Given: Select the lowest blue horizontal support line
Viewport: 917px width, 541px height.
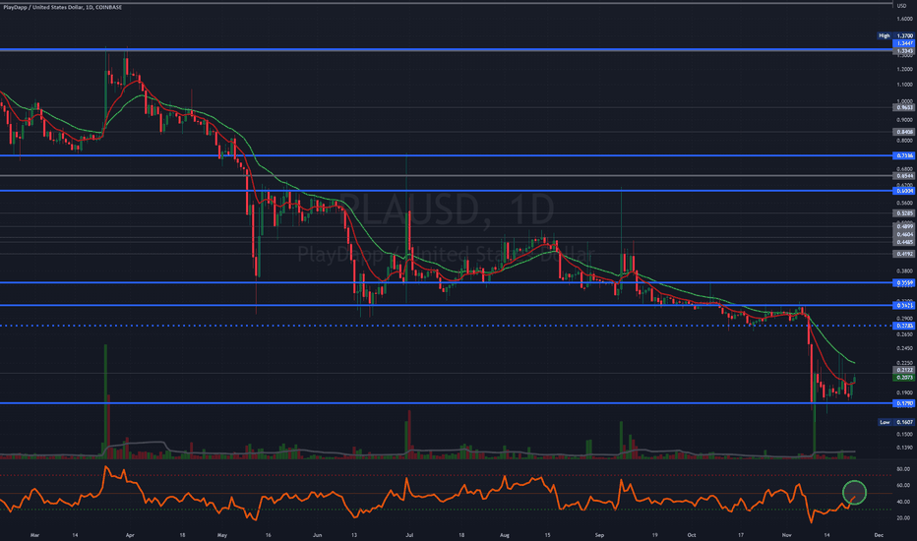Looking at the screenshot, I should click(x=446, y=403).
